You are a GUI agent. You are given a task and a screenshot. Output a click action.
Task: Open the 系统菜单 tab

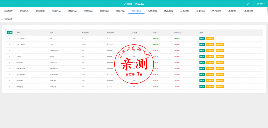click(x=249, y=11)
